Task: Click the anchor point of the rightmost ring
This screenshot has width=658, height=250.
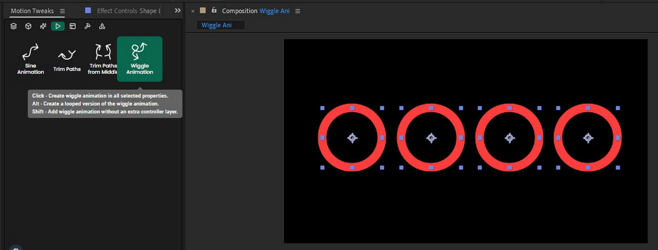Action: tap(588, 138)
